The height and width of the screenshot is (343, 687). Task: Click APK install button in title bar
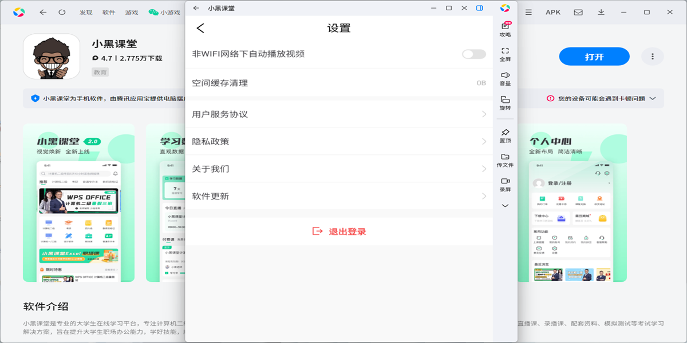(x=553, y=12)
